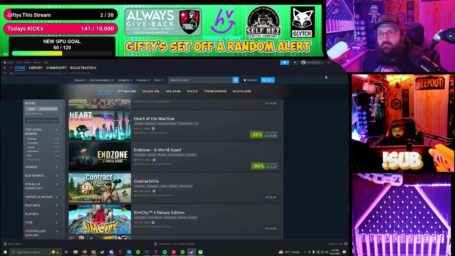Expand the Genres filter section
The image size is (455, 256).
(x=41, y=167)
